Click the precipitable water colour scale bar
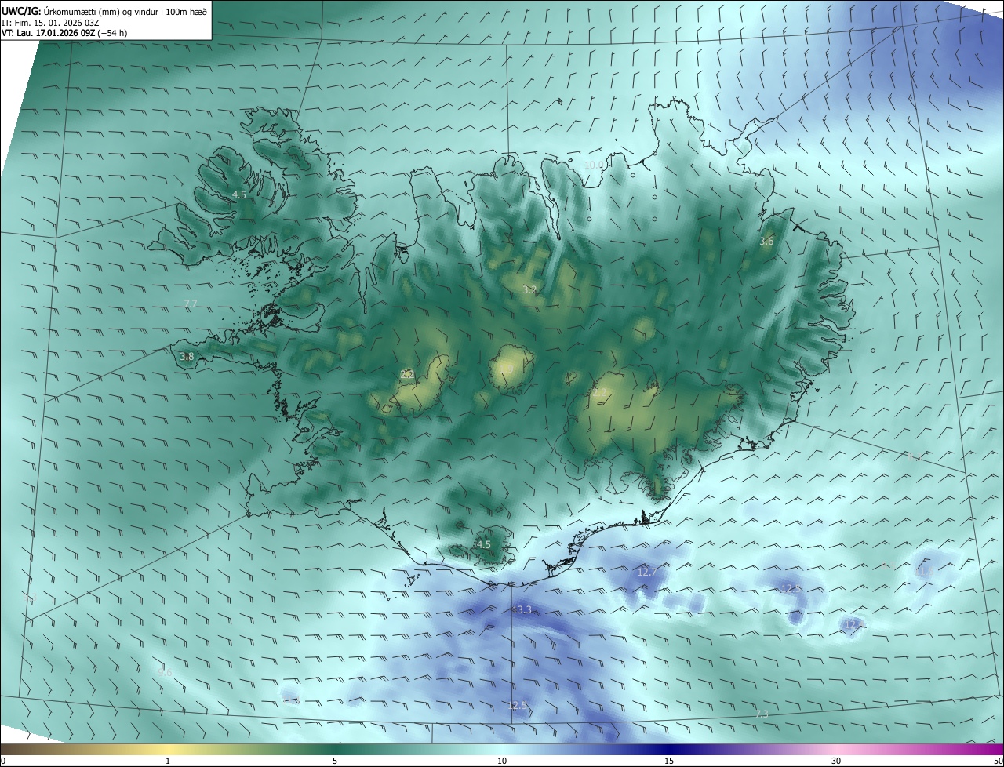Screen dimensions: 1004x767 click(502, 749)
